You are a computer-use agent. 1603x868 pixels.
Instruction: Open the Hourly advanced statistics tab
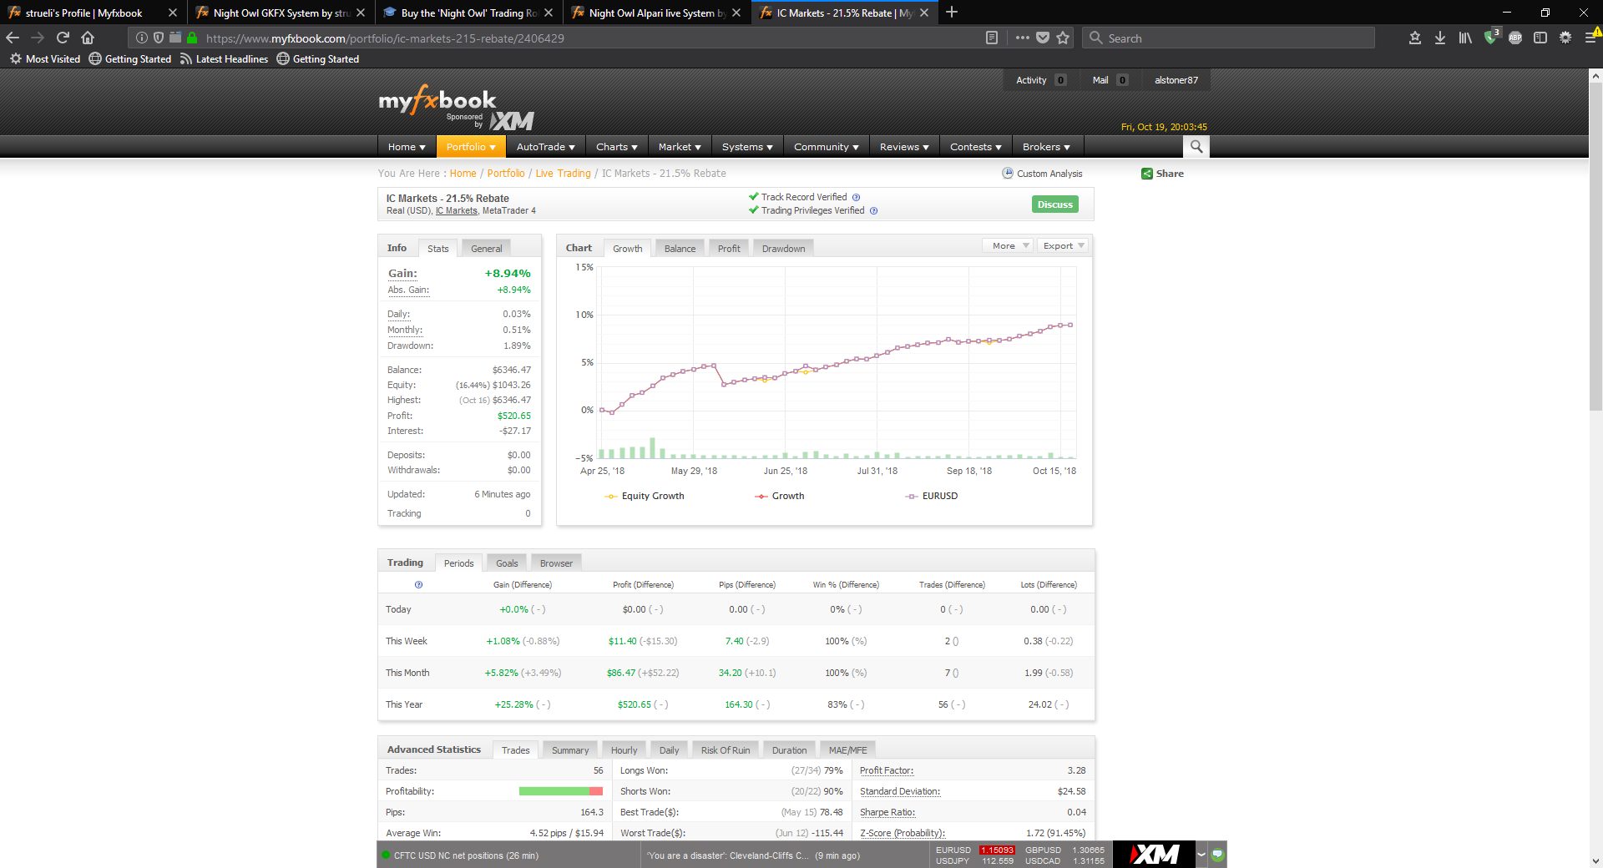coord(624,750)
